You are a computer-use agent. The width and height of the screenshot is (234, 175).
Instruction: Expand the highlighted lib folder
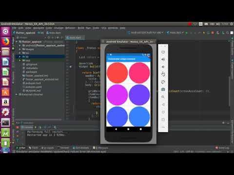click(x=19, y=57)
